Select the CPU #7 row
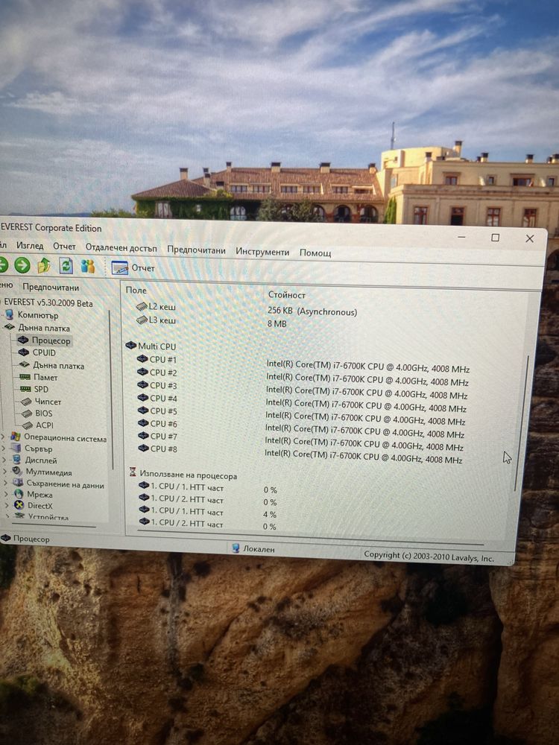 [300, 440]
